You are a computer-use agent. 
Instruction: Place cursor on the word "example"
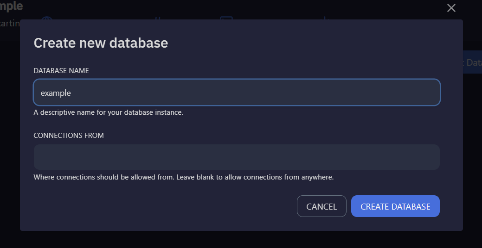coord(56,93)
